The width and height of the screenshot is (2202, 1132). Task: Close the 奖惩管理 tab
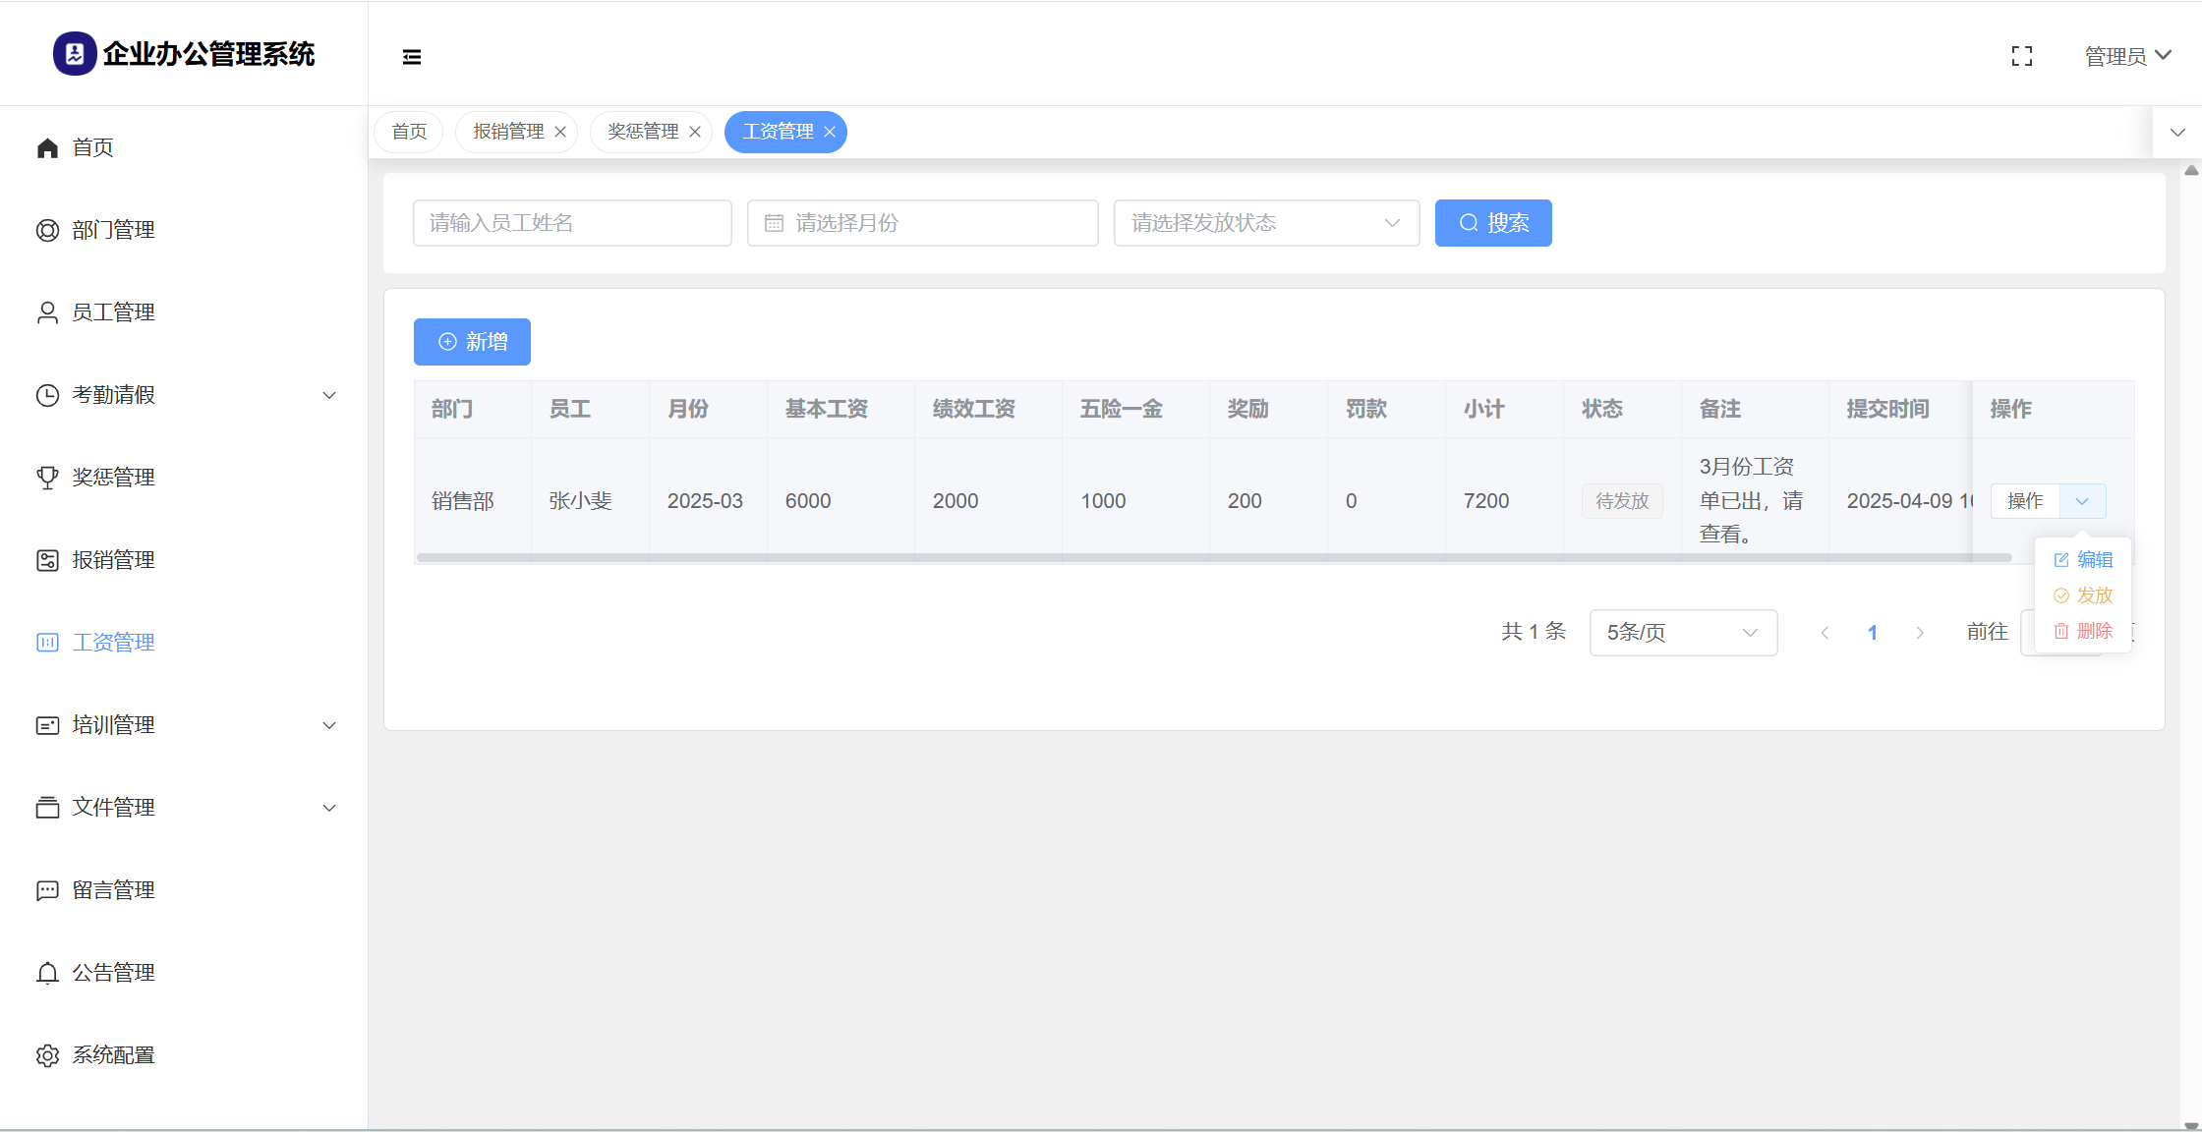coord(695,132)
